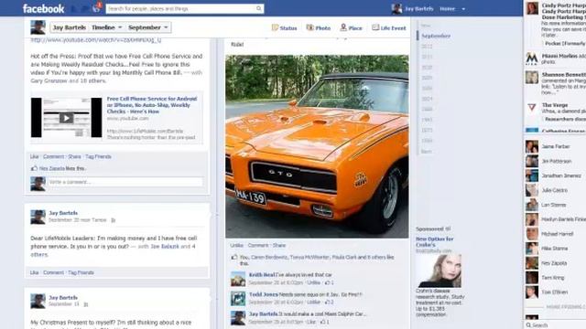Click Unlike on Keith Neal's comment

pyautogui.click(x=313, y=282)
